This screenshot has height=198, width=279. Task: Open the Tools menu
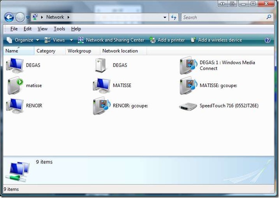59,29
